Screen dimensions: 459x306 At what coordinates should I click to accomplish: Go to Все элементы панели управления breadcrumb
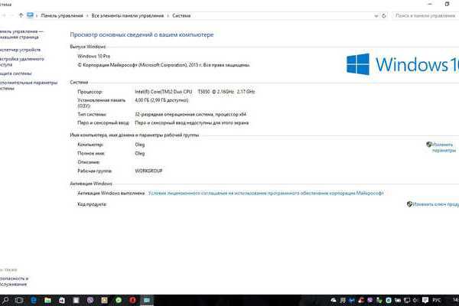pos(127,16)
